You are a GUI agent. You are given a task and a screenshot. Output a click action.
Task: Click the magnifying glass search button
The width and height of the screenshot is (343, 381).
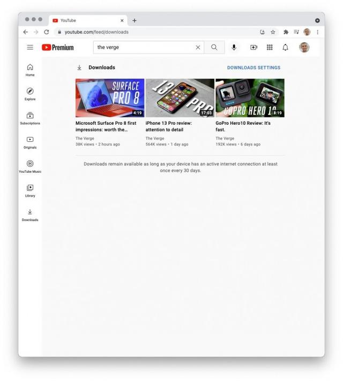tap(214, 47)
